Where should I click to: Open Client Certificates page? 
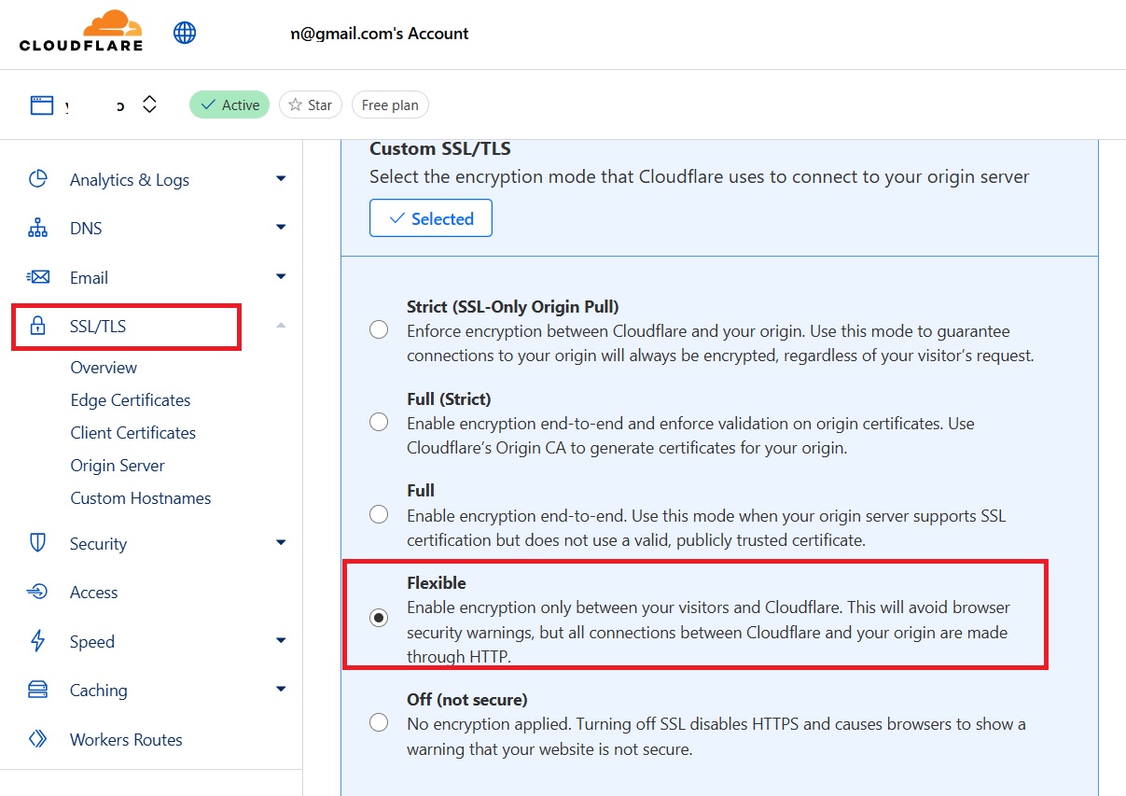133,433
